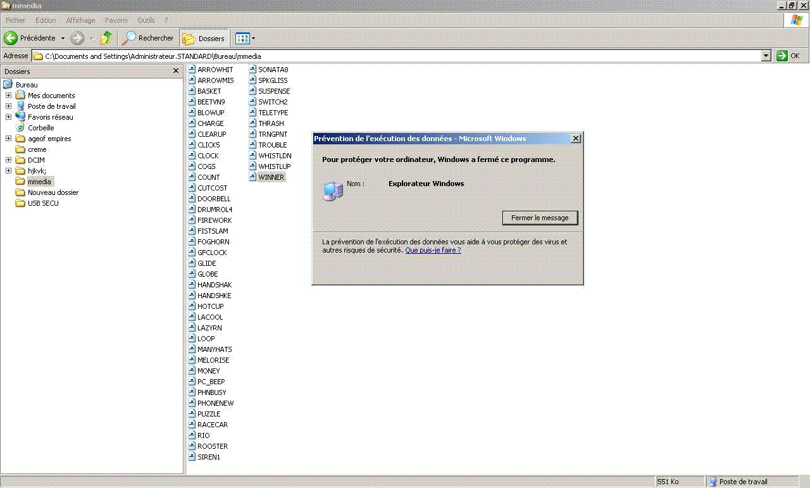The width and height of the screenshot is (810, 488).
Task: Open the Précédente history dropdown arrow
Action: click(x=63, y=39)
